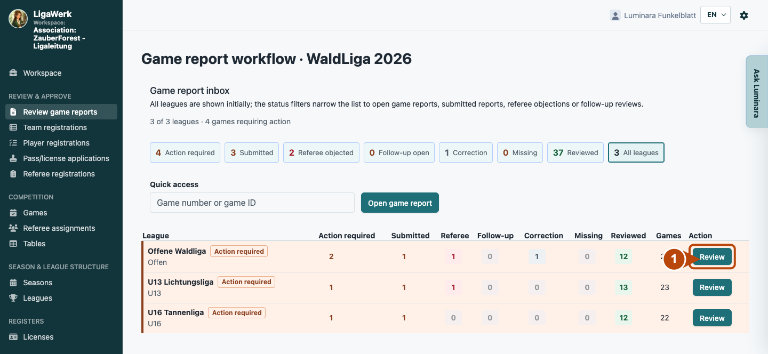Filter by Reviewed reports

pos(575,152)
